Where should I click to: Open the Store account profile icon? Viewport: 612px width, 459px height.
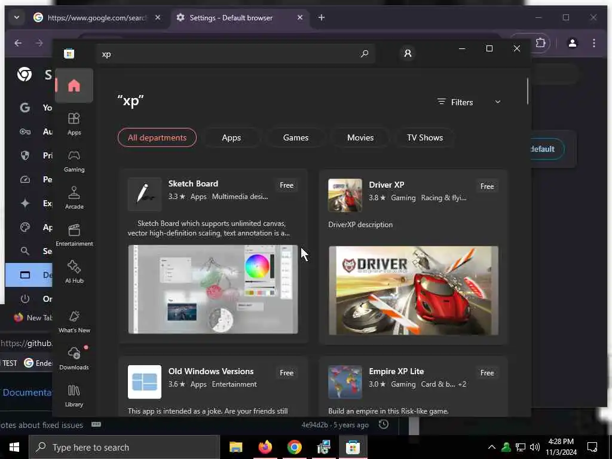(x=408, y=53)
